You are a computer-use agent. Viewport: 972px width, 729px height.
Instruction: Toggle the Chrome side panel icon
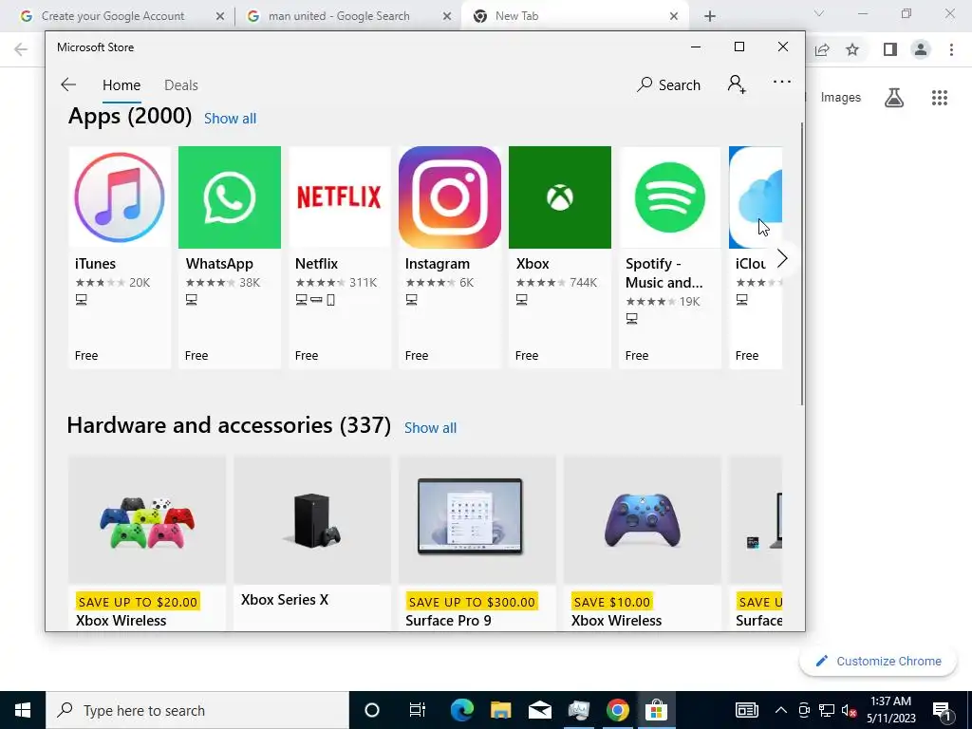tap(889, 49)
